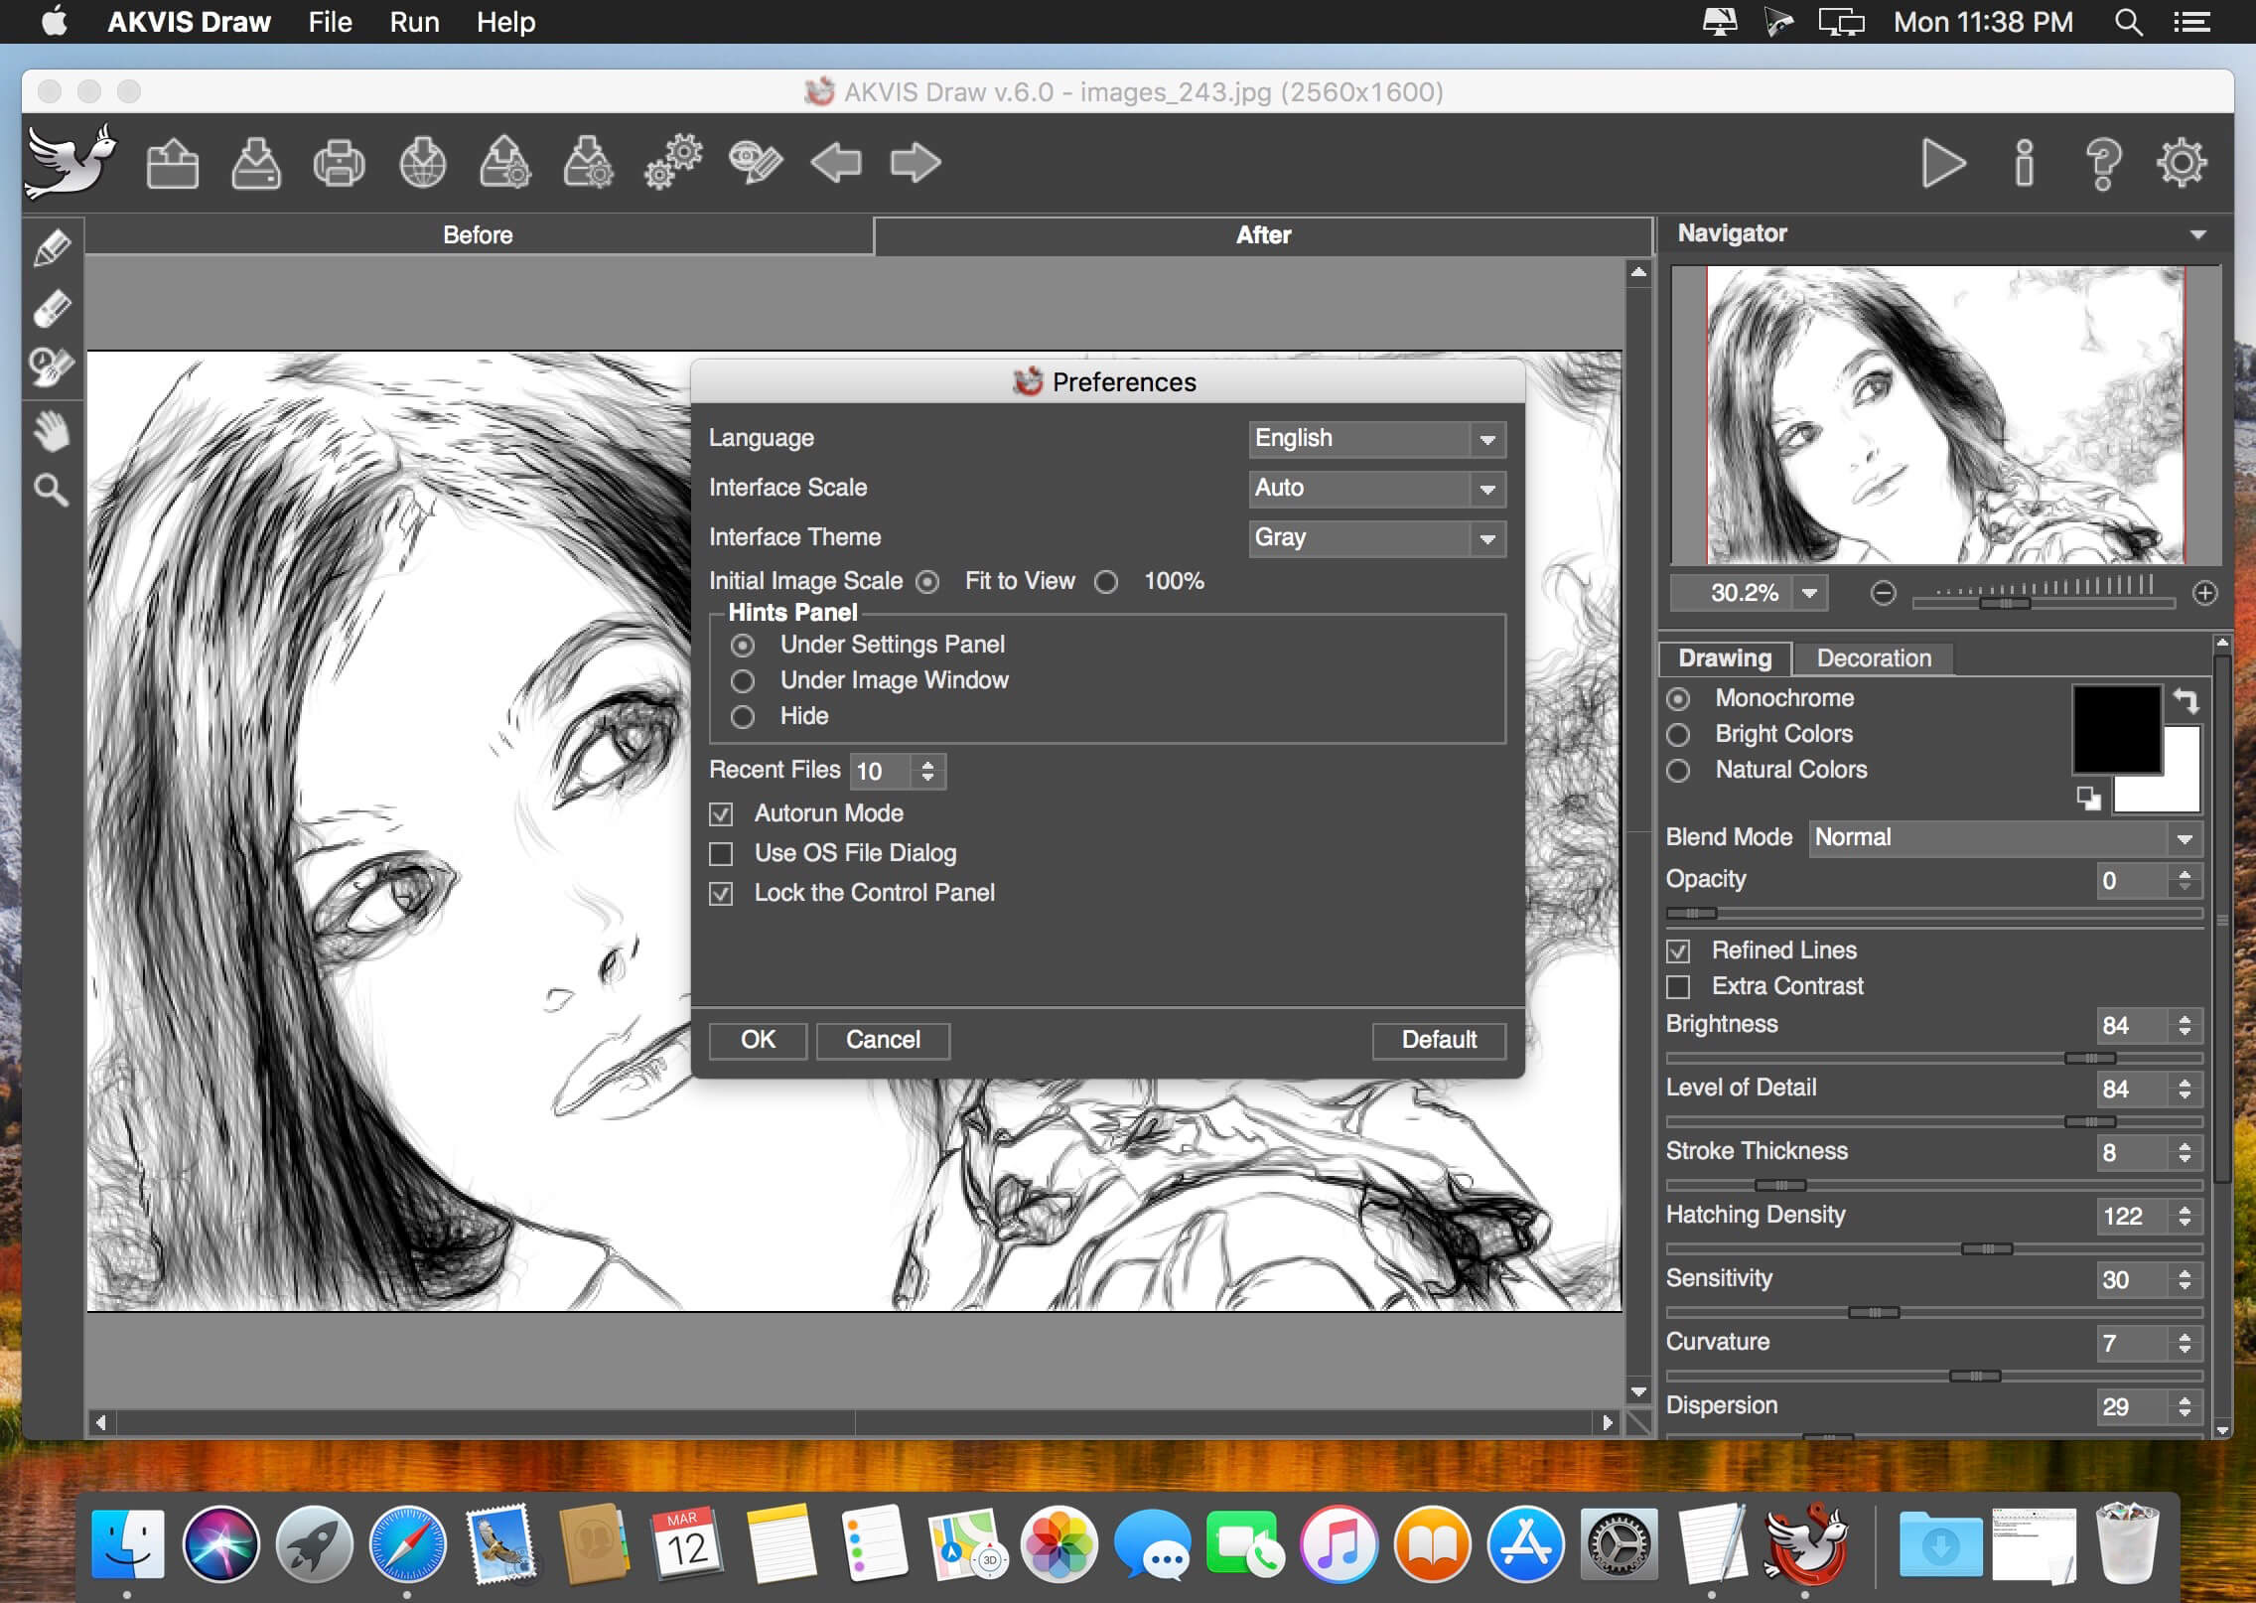
Task: Click the Open image toolbar icon
Action: (x=173, y=163)
